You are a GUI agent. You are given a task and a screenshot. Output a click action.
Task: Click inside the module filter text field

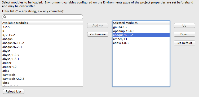(x=42, y=17)
